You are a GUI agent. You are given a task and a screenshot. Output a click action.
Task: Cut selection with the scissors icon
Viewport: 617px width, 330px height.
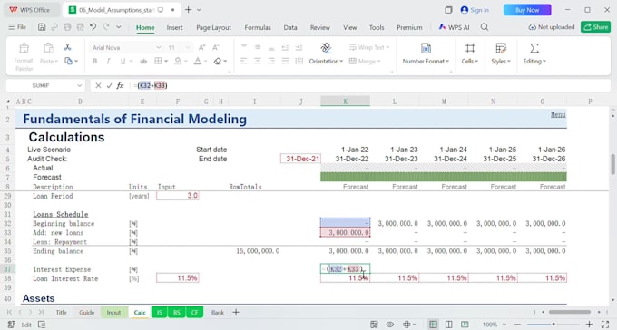click(x=68, y=47)
